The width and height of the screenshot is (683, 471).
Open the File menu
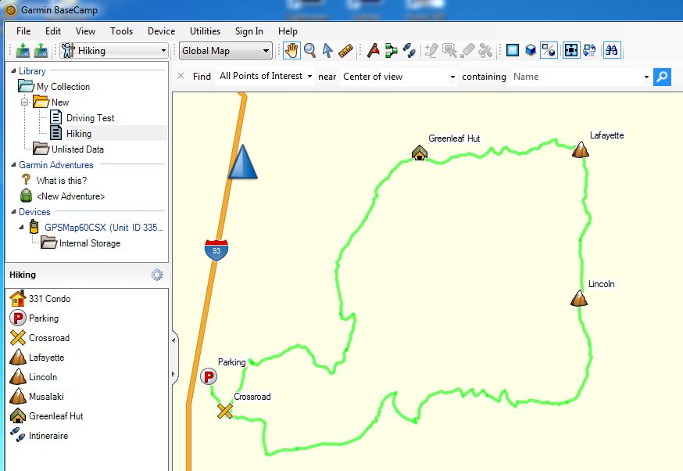(x=23, y=31)
